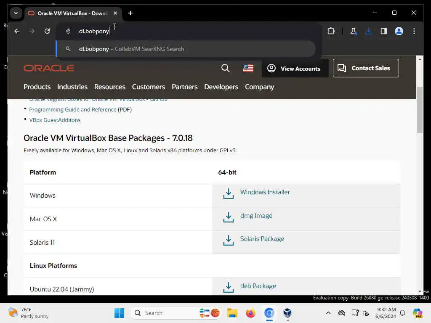The image size is (431, 323).
Task: Select the Solaris 11 row label
Action: (43, 243)
